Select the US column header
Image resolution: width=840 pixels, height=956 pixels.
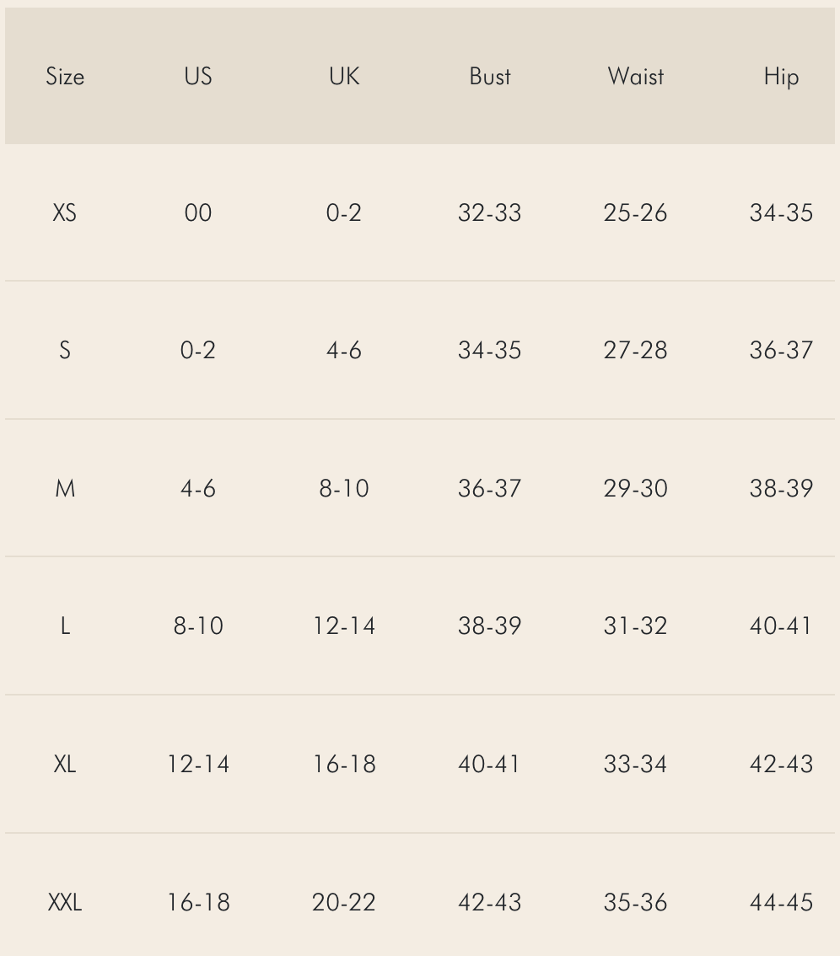tap(198, 76)
